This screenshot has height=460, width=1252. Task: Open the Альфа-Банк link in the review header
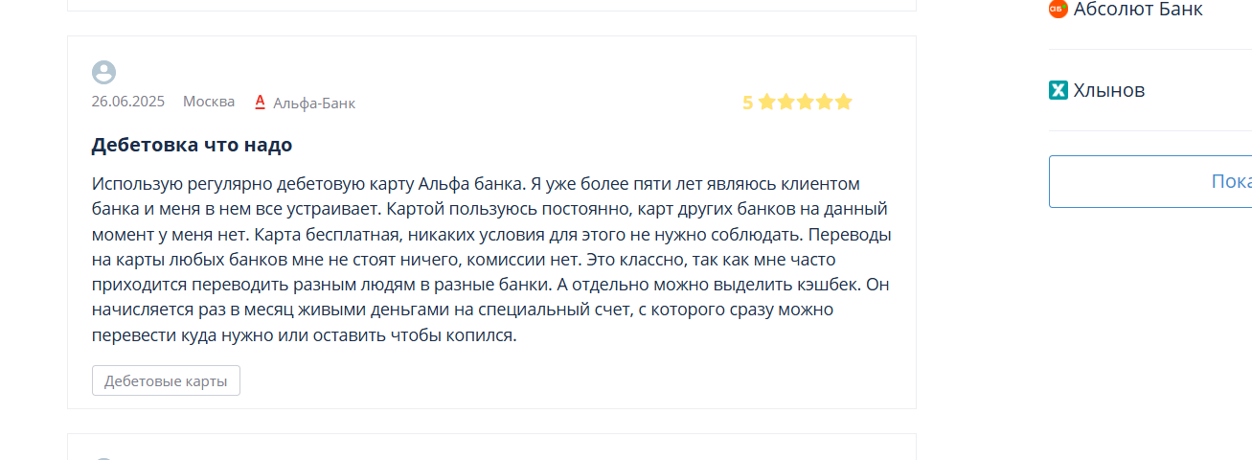pyautogui.click(x=314, y=103)
